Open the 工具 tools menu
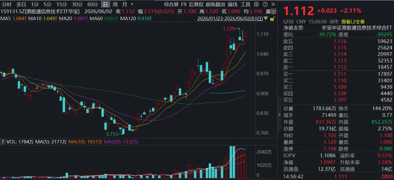 pos(245,4)
